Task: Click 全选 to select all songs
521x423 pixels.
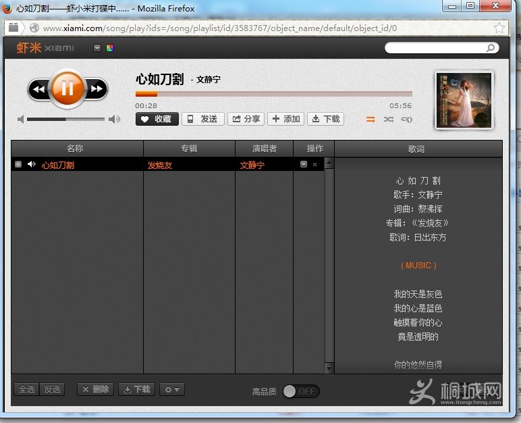Action: tap(26, 389)
